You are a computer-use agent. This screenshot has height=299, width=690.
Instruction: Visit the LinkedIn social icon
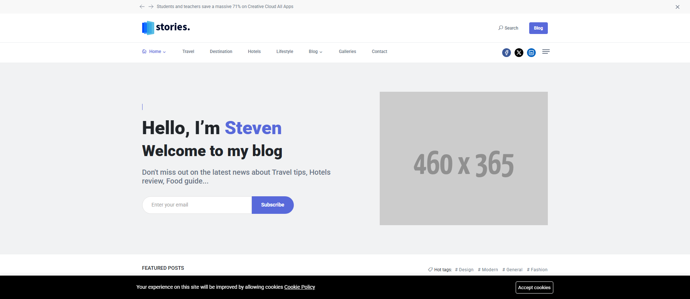[531, 53]
